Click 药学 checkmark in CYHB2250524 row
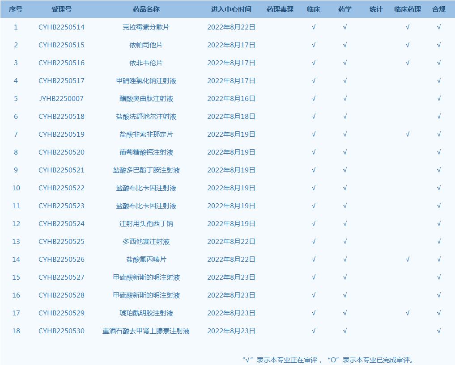This screenshot has height=365, width=455. tap(345, 224)
